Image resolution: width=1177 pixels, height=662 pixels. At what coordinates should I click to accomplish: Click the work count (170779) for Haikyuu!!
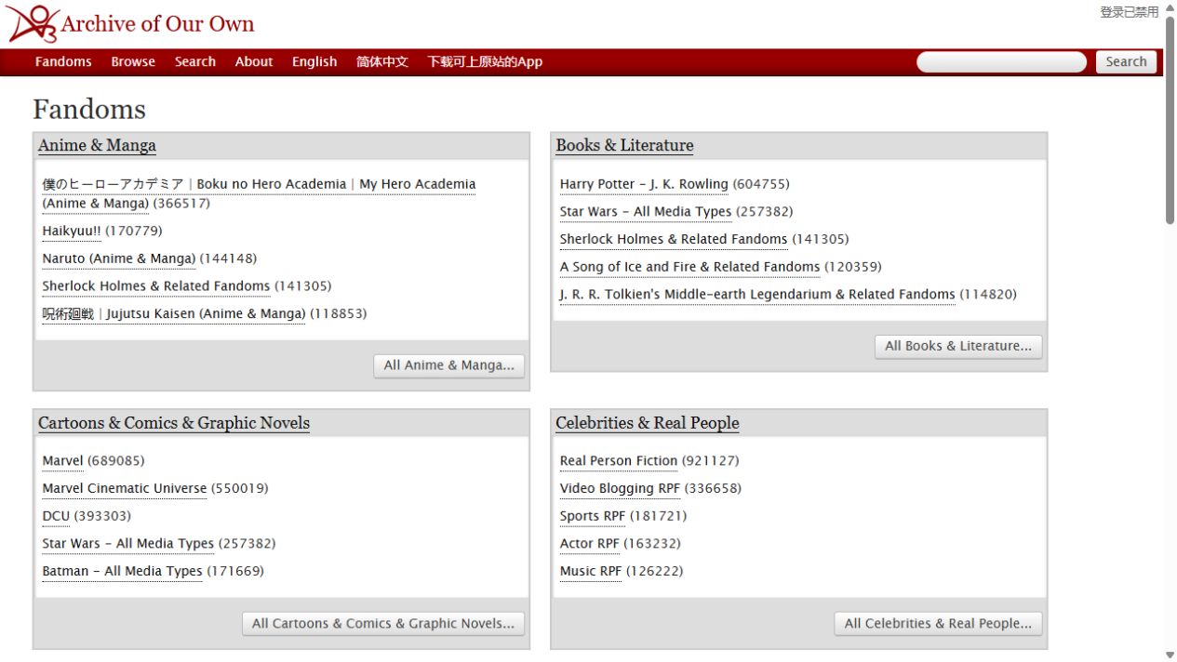coord(134,231)
